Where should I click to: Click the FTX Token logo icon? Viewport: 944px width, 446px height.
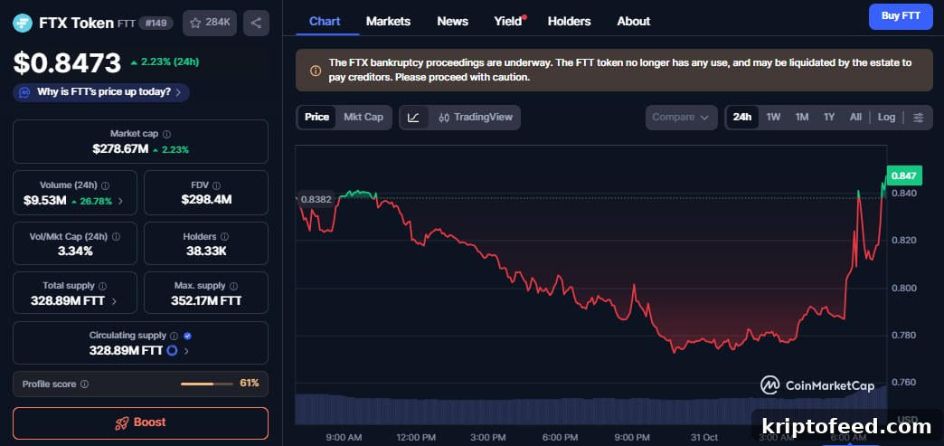click(23, 23)
